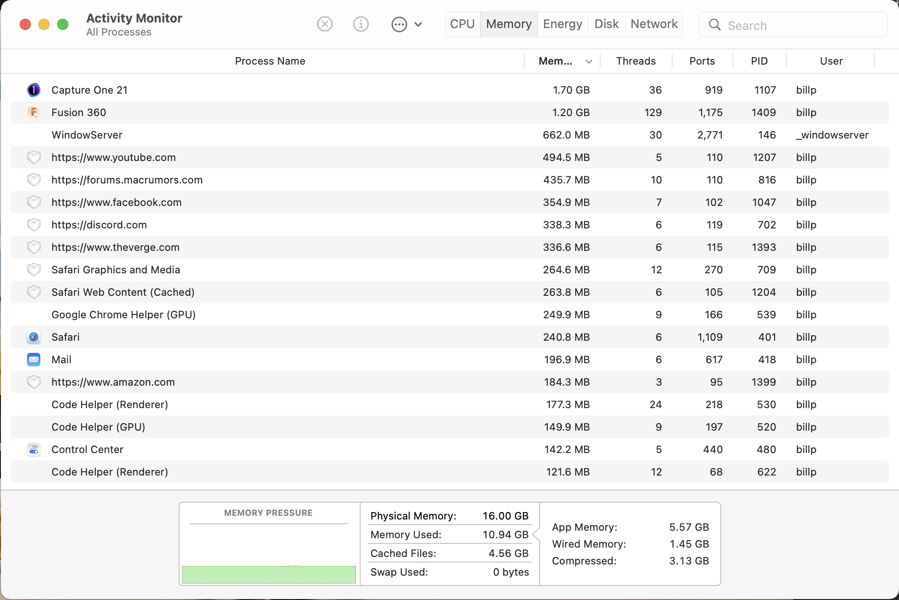The height and width of the screenshot is (600, 899).
Task: Click the 662.0 MB memory value
Action: tap(566, 135)
